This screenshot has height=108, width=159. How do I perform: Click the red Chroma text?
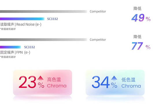coord(57,86)
